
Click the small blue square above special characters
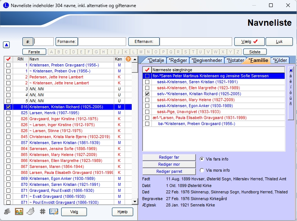pyautogui.click(x=291, y=70)
